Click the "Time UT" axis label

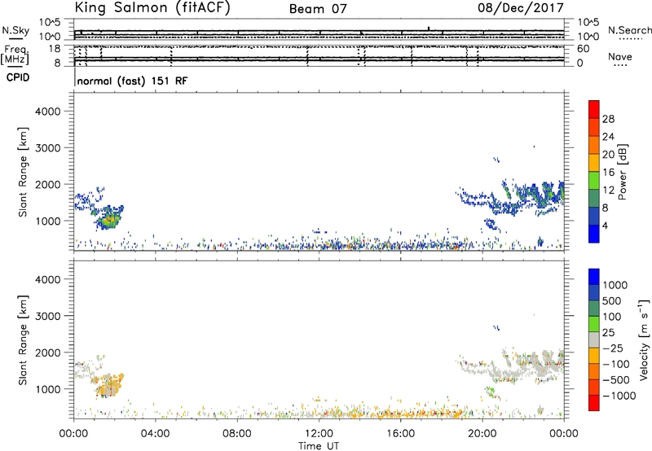click(x=319, y=446)
